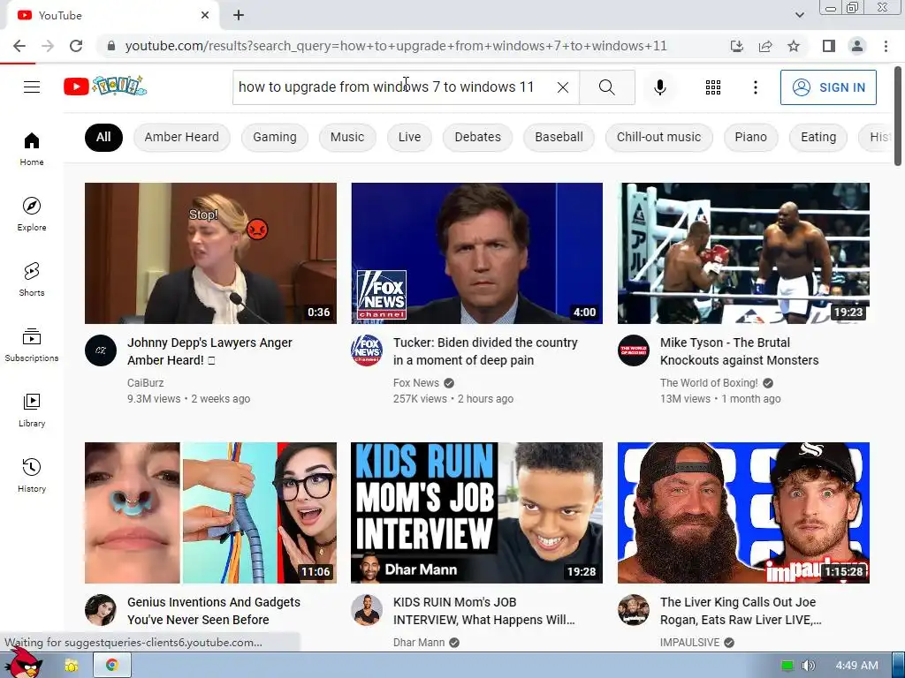905x678 pixels.
Task: Select the Debates chip
Action: coord(477,137)
